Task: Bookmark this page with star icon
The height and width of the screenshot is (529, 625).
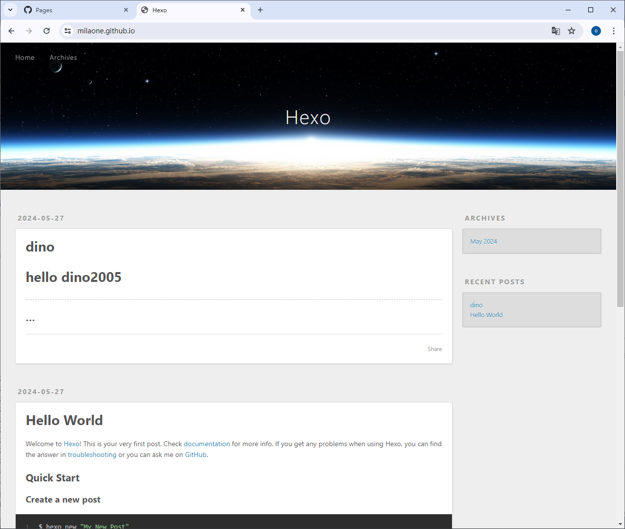Action: coord(572,31)
